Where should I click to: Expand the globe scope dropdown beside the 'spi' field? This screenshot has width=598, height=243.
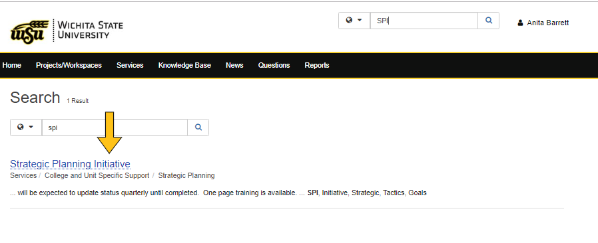(26, 127)
